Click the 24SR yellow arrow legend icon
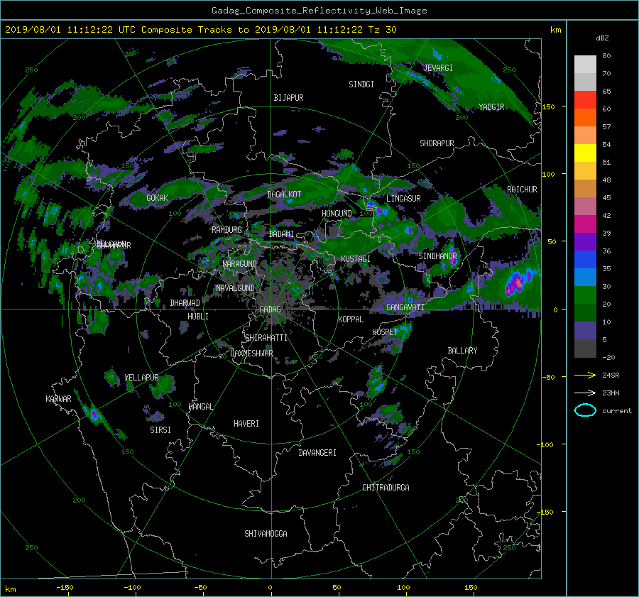The height and width of the screenshot is (597, 639). point(585,375)
